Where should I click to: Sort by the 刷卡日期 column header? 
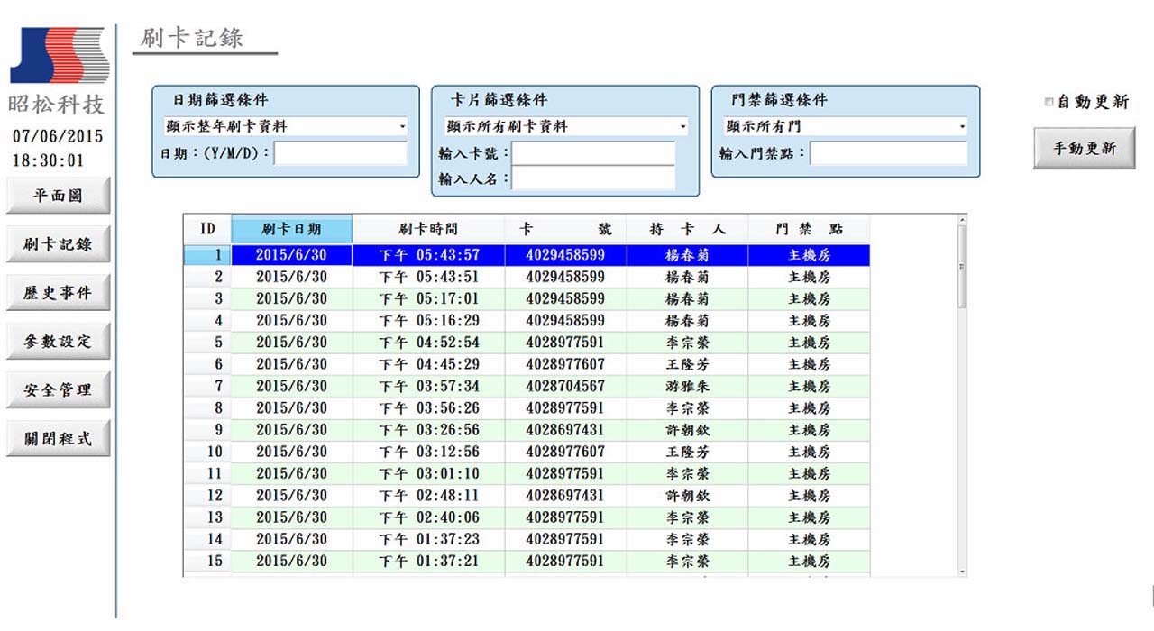tap(292, 230)
